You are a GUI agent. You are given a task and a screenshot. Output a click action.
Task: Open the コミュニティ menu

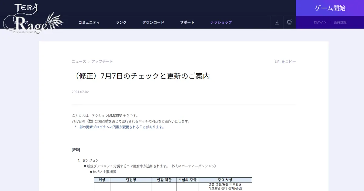89,22
